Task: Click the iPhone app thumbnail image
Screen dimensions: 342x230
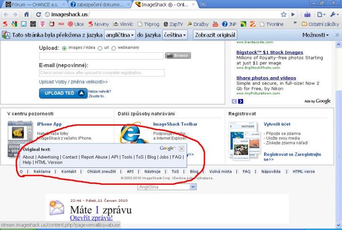Action: (20, 139)
